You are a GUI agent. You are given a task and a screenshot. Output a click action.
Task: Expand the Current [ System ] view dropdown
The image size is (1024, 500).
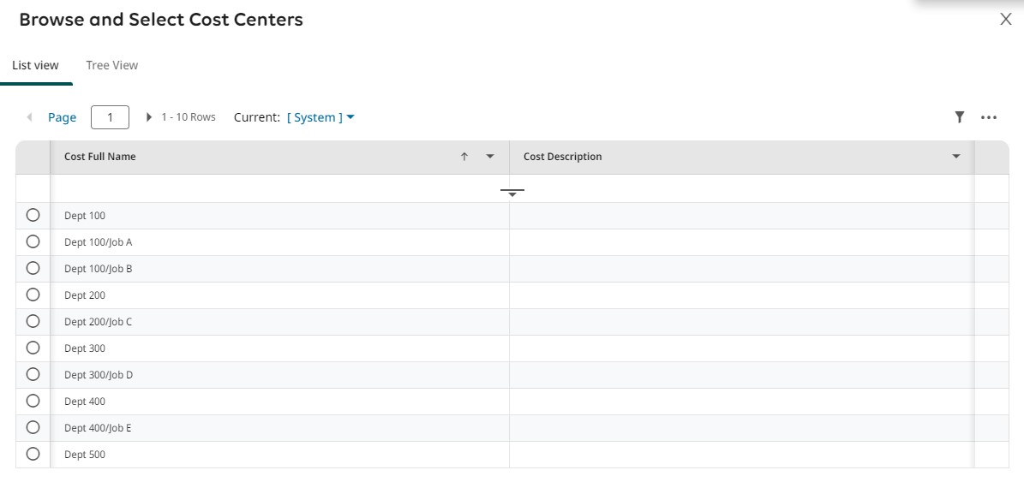coord(320,117)
